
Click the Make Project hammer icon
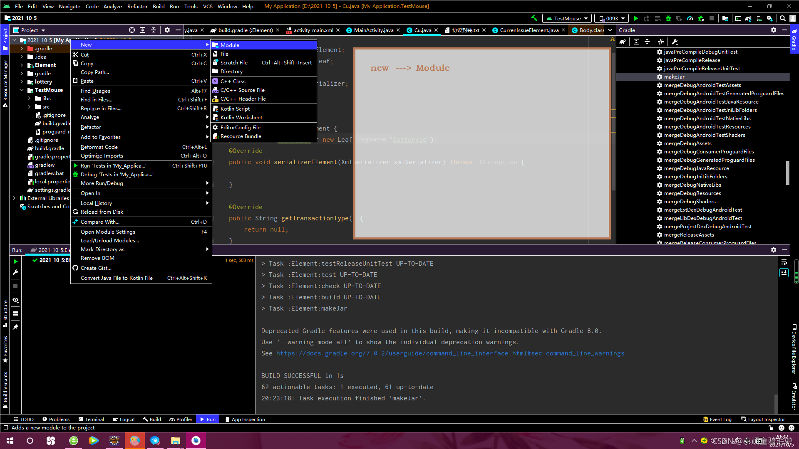(534, 18)
